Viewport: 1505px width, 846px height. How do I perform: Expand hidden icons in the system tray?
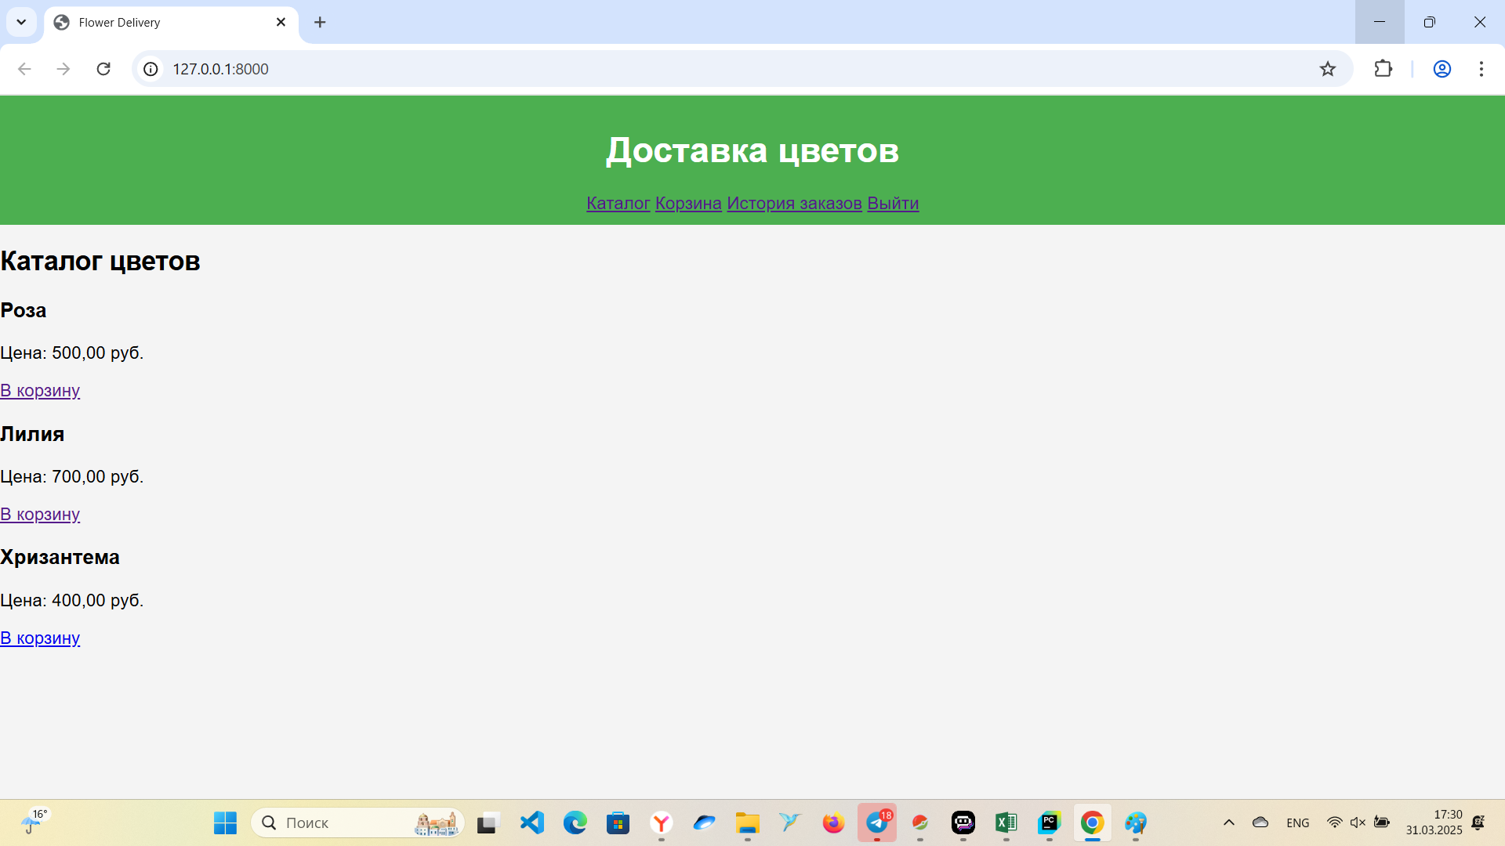[x=1229, y=822]
